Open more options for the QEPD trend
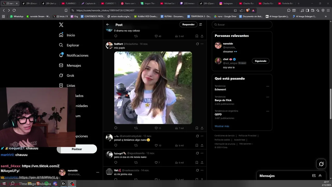Image resolution: width=332 pixels, height=187 pixels. [x=268, y=111]
